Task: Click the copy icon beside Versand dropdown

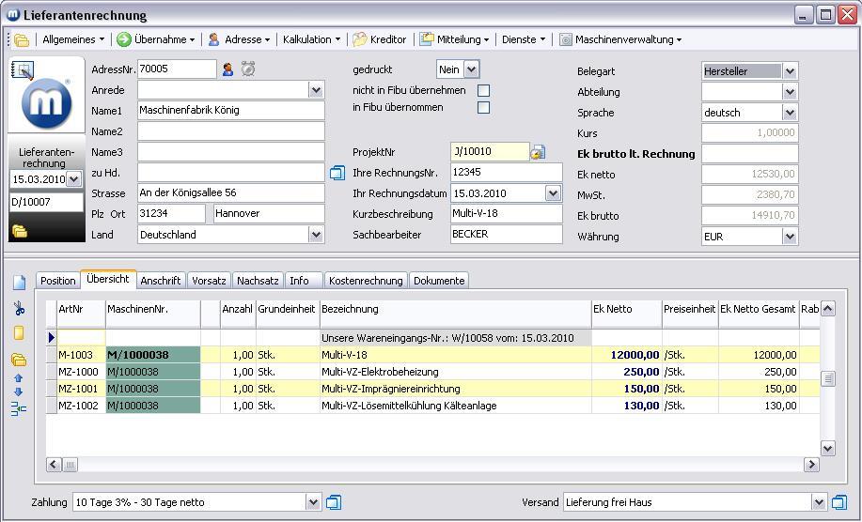Action: click(839, 502)
